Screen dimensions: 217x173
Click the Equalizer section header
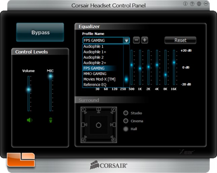(89, 26)
